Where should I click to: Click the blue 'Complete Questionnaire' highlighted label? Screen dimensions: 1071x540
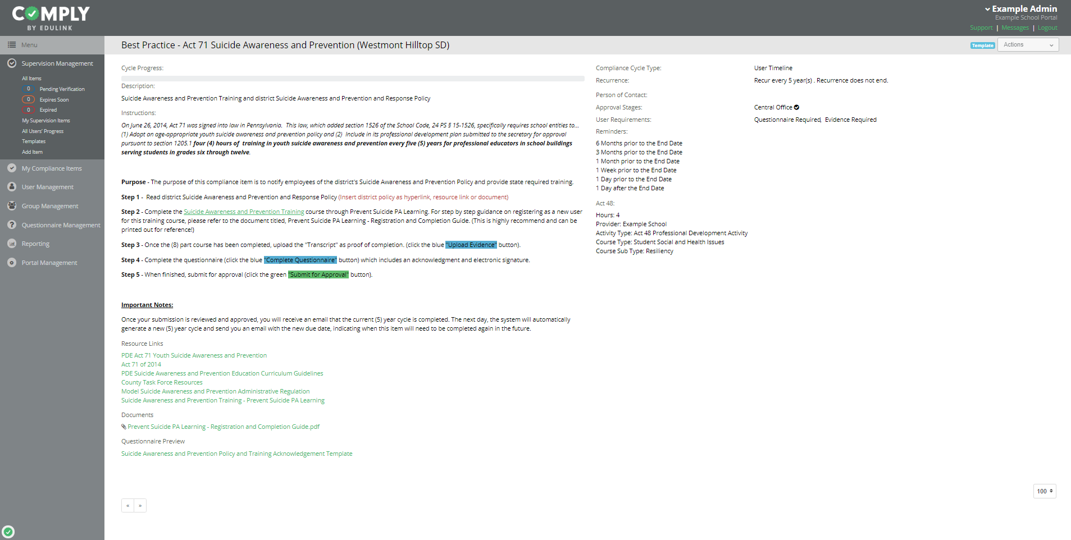tap(300, 260)
